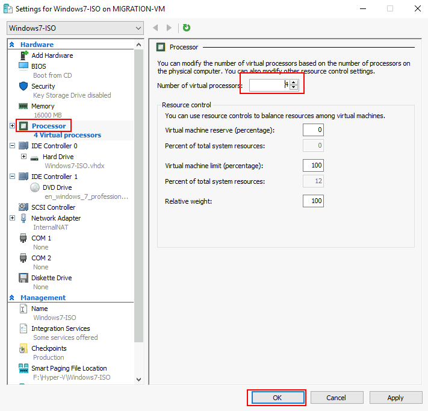Click the green refresh icon in the toolbar
This screenshot has width=428, height=411.
point(187,28)
